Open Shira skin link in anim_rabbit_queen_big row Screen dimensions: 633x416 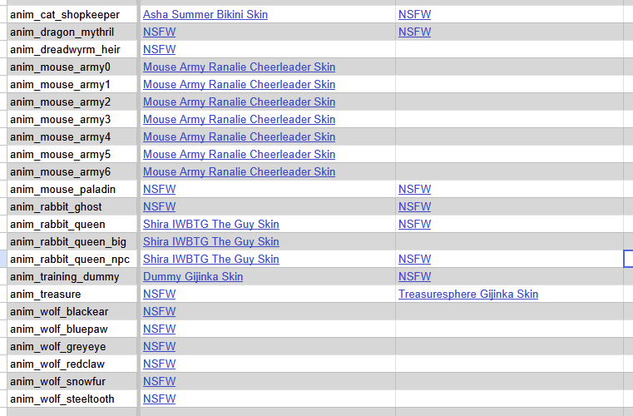210,242
